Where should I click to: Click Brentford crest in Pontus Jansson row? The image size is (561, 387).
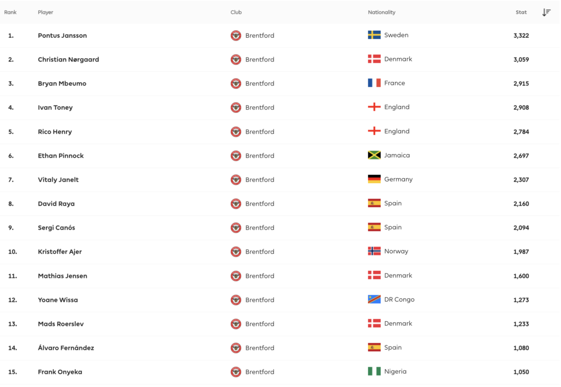click(236, 36)
